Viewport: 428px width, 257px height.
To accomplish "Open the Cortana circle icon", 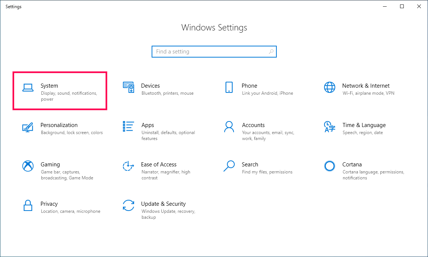I will (x=329, y=166).
